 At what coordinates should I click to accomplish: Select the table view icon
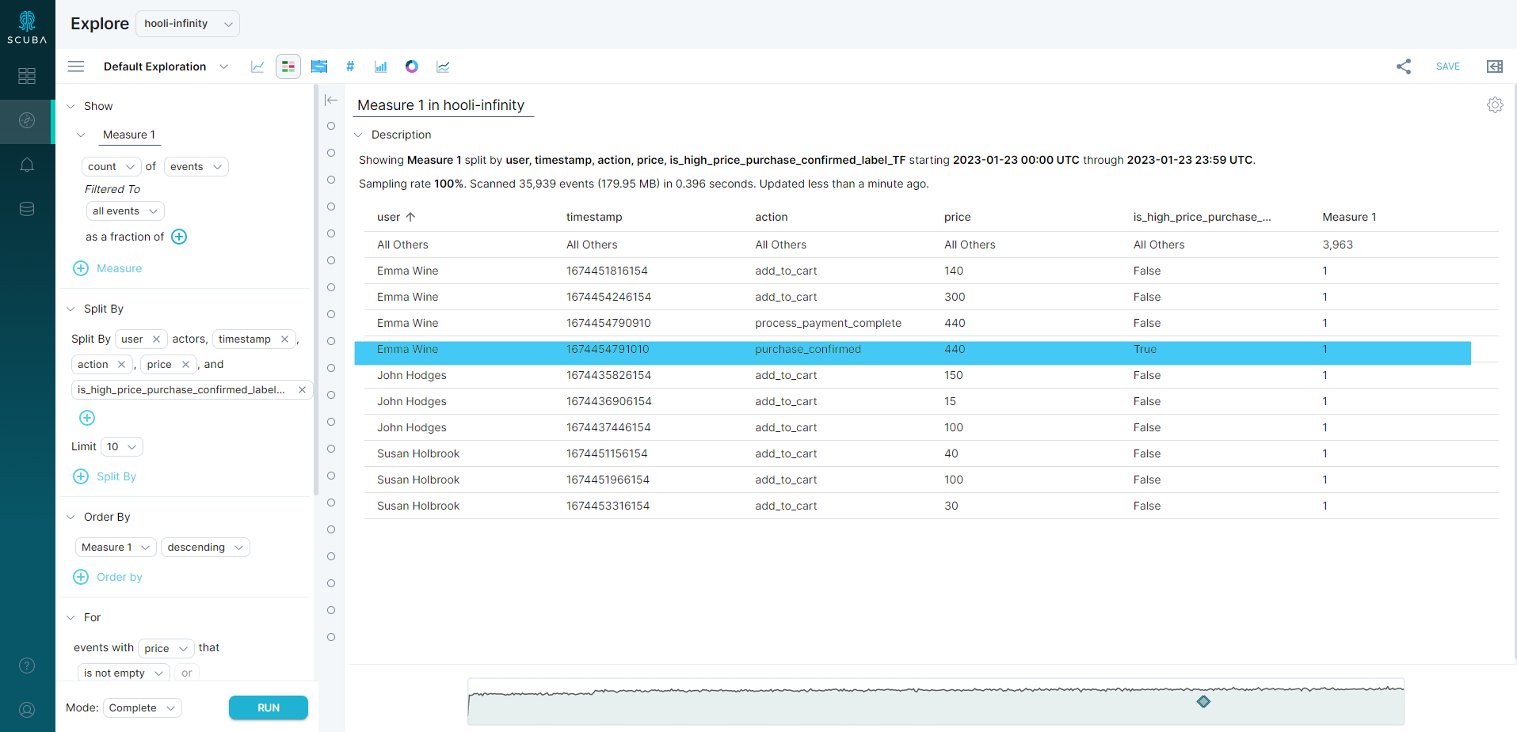pyautogui.click(x=288, y=66)
